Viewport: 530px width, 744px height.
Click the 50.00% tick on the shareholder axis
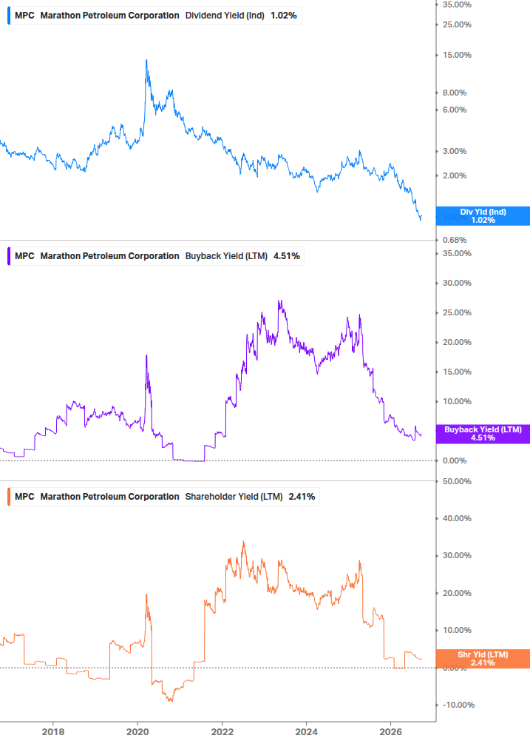pos(457,482)
